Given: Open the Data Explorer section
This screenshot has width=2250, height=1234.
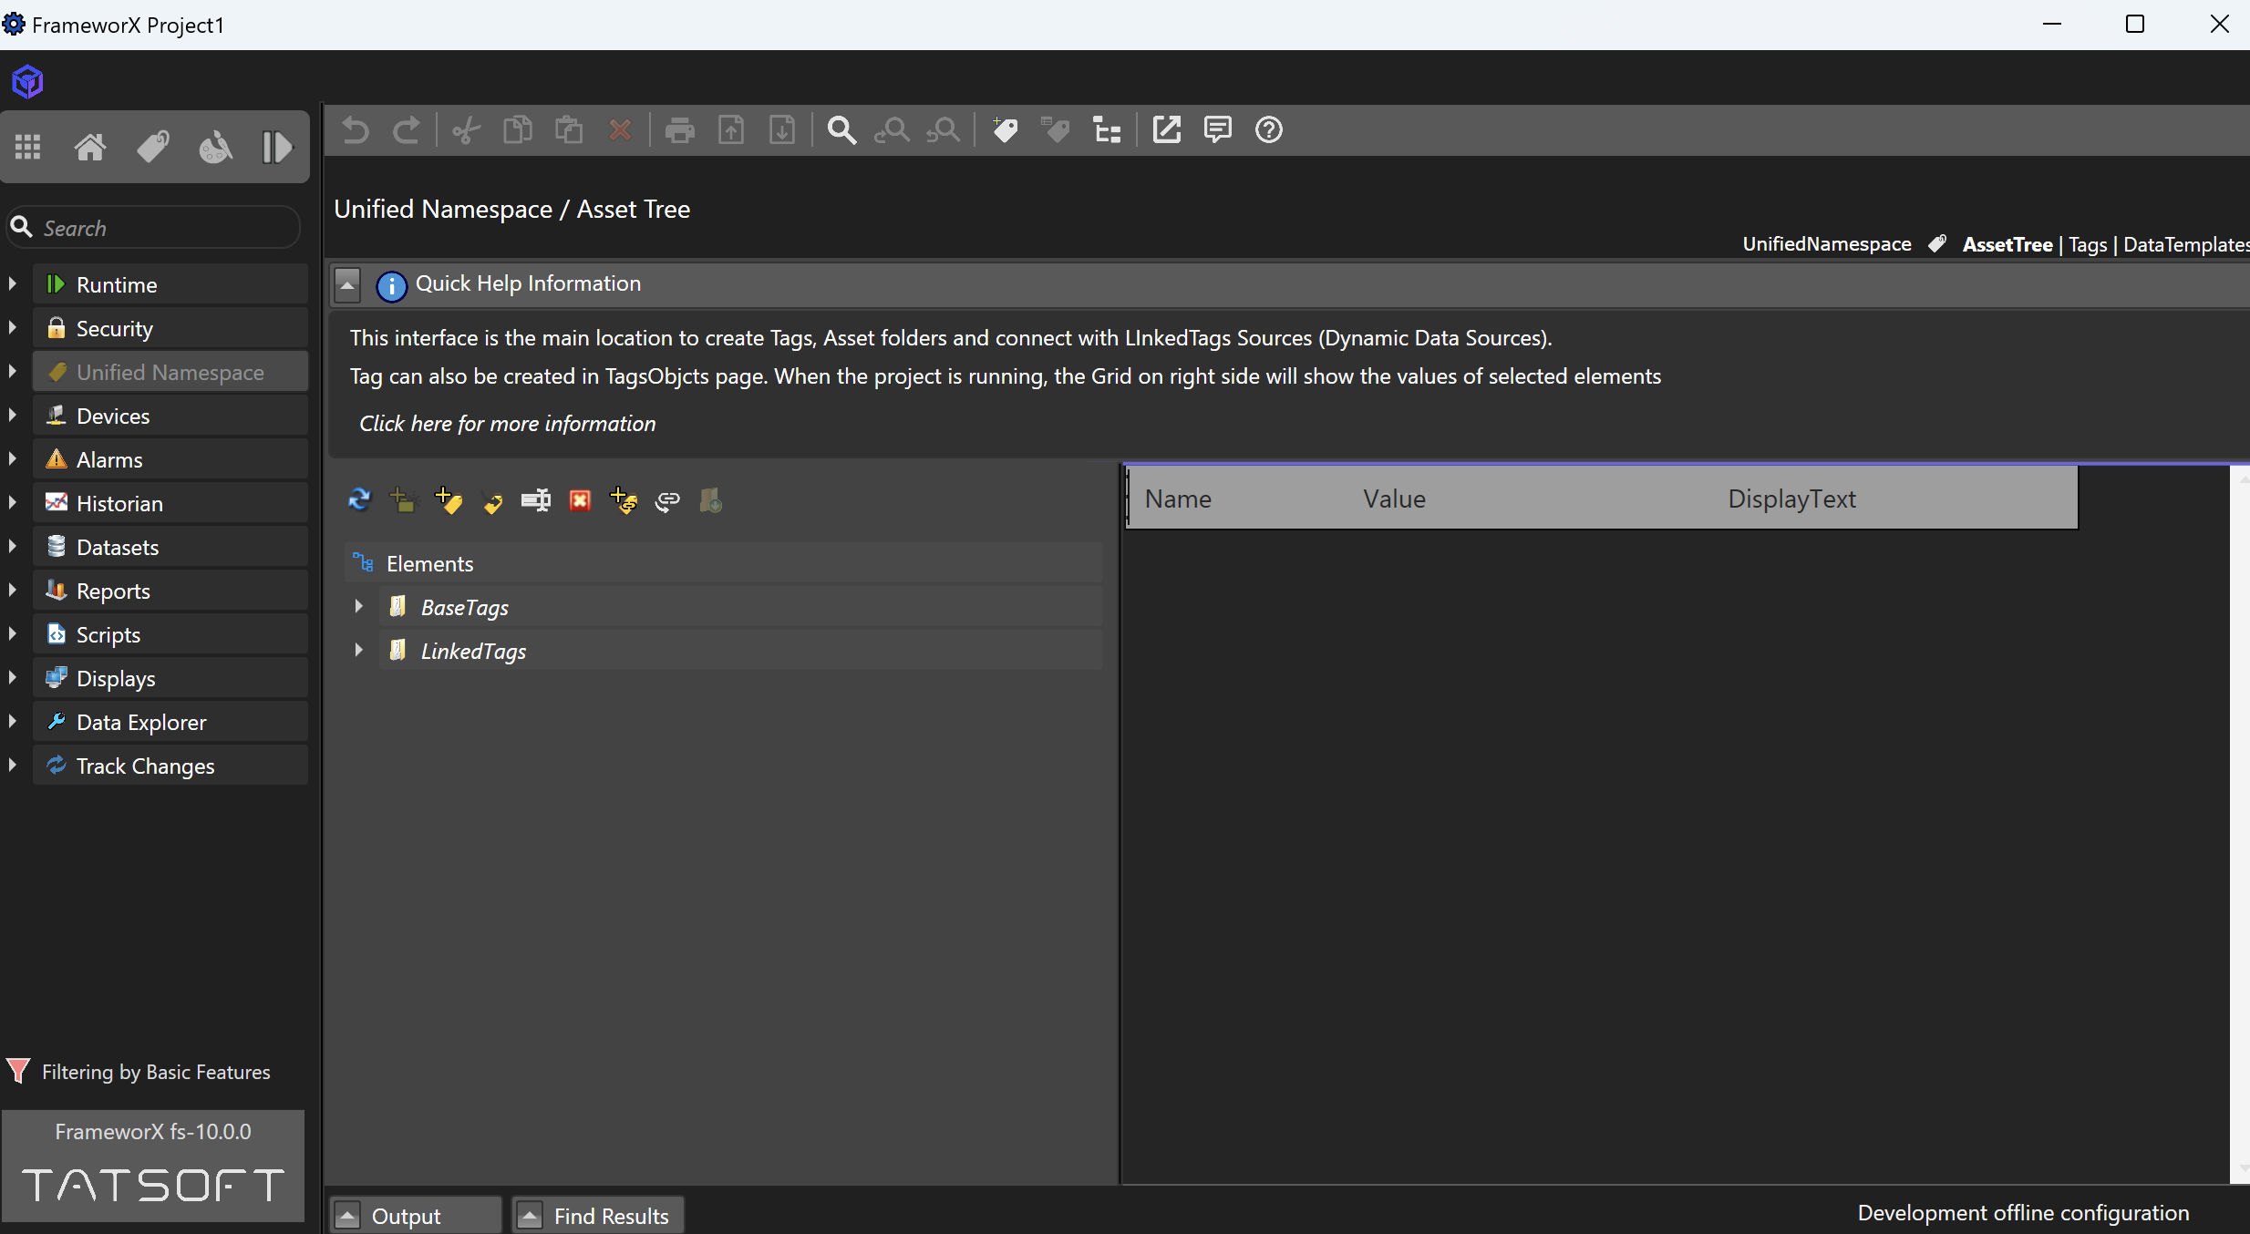Looking at the screenshot, I should 170,722.
